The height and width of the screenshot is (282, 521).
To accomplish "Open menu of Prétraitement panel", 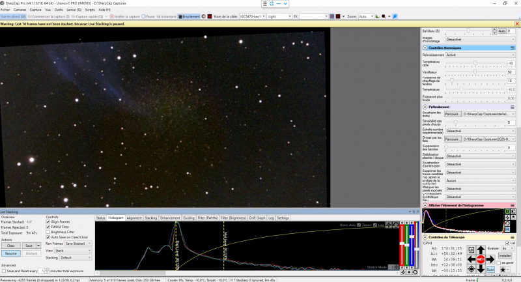I will (513, 107).
